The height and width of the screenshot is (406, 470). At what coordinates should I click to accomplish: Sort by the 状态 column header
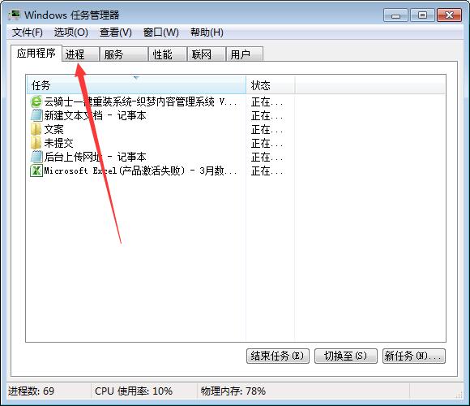tap(270, 85)
